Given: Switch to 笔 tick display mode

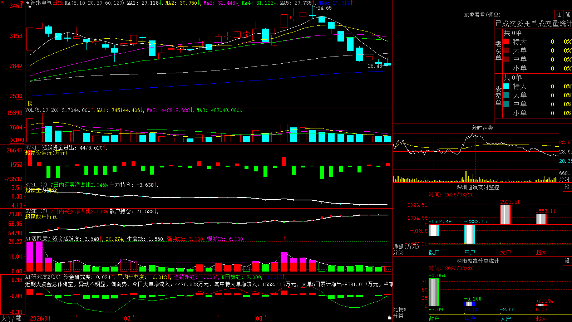Looking at the screenshot, I should (x=568, y=15).
